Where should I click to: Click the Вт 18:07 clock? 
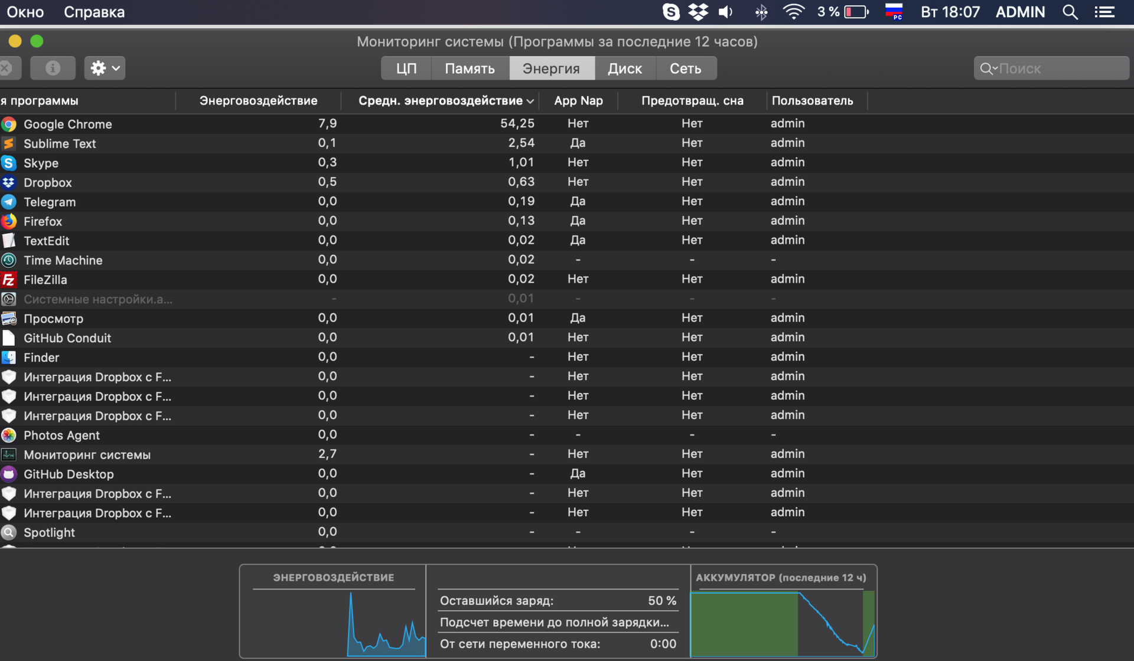[x=950, y=12]
